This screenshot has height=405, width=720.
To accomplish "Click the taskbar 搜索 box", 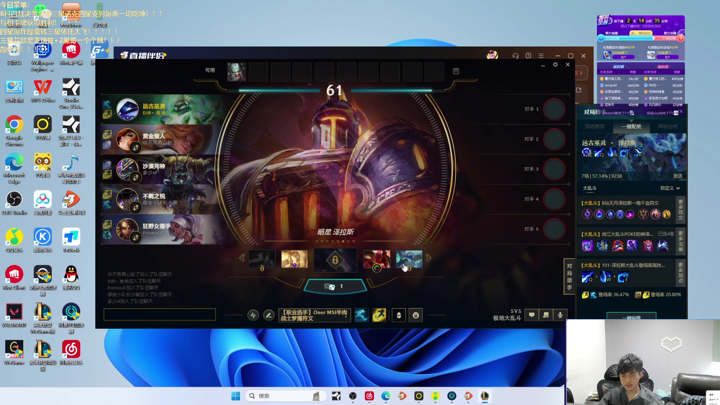I will click(x=286, y=396).
